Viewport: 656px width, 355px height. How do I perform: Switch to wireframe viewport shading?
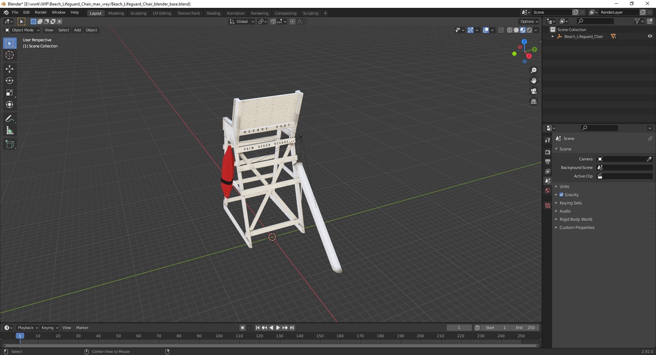(x=510, y=30)
